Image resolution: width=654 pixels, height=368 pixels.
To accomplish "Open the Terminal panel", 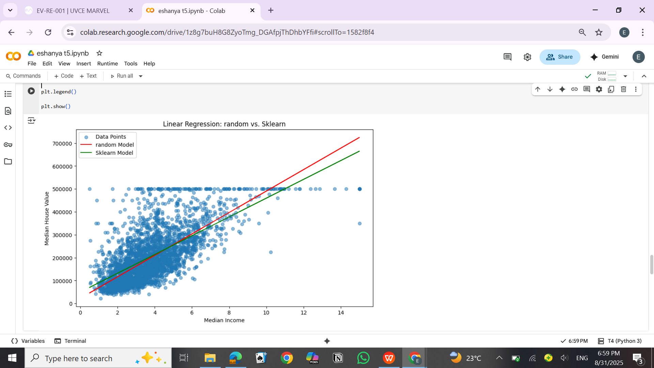I will click(x=71, y=341).
